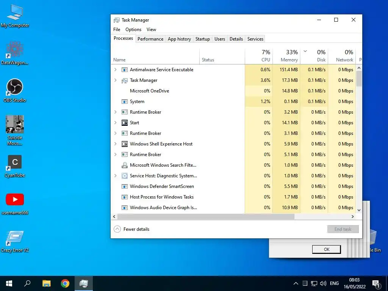The height and width of the screenshot is (291, 388).
Task: Open the Suicide Mouse desktop icon
Action: pyautogui.click(x=15, y=130)
